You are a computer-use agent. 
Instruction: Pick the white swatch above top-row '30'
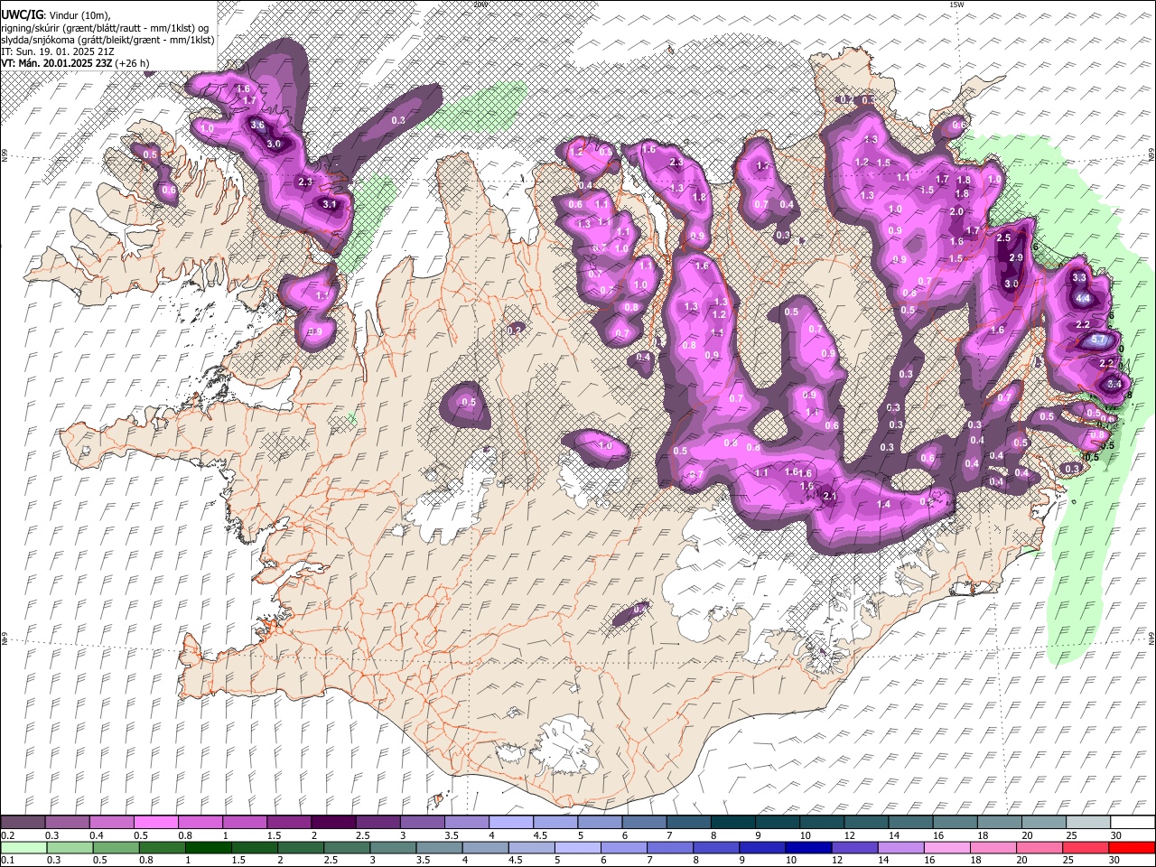[1131, 822]
